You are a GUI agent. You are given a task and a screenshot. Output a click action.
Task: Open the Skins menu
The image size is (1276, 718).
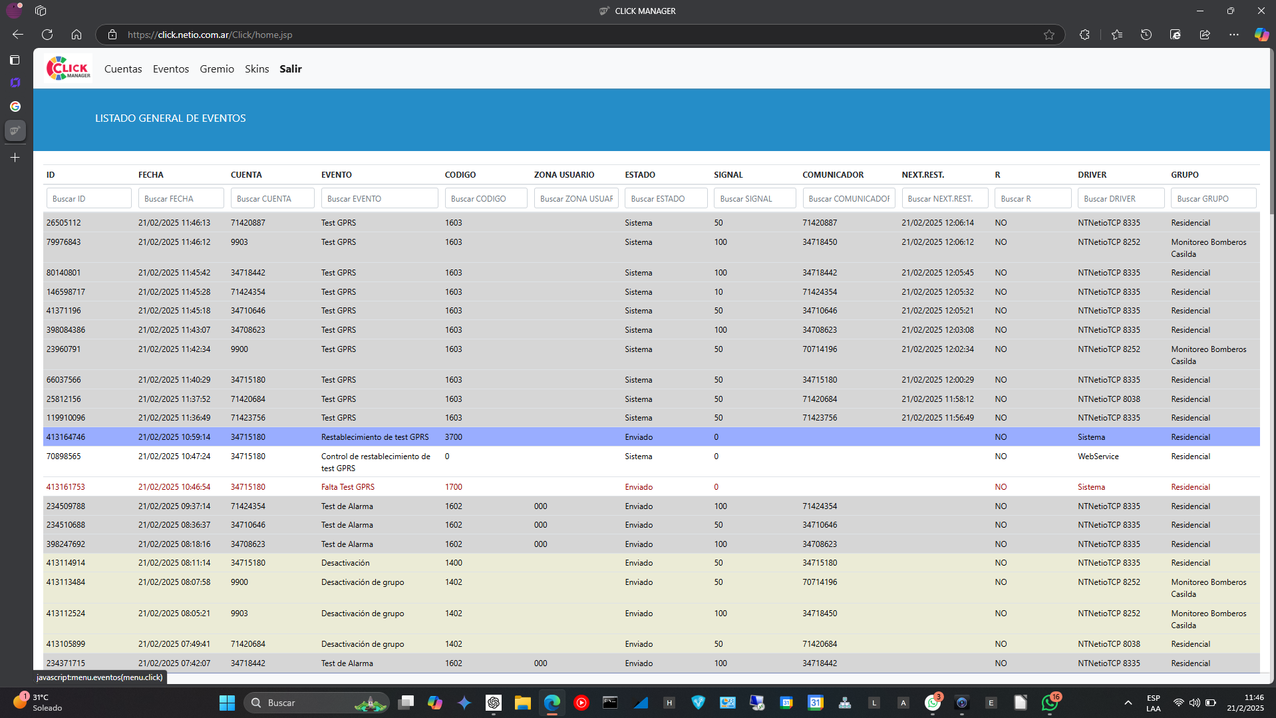tap(257, 69)
